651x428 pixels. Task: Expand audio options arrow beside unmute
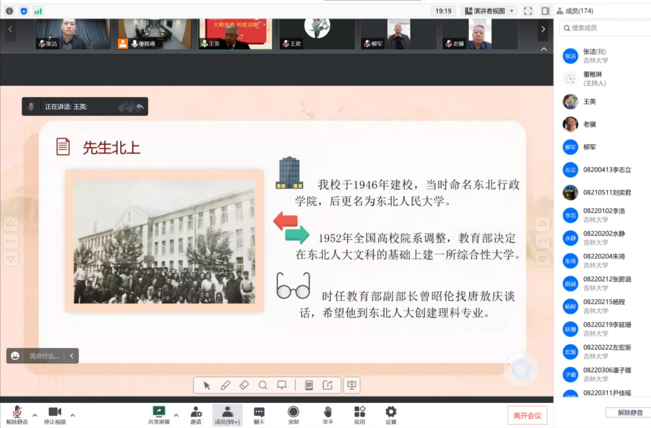[35, 415]
